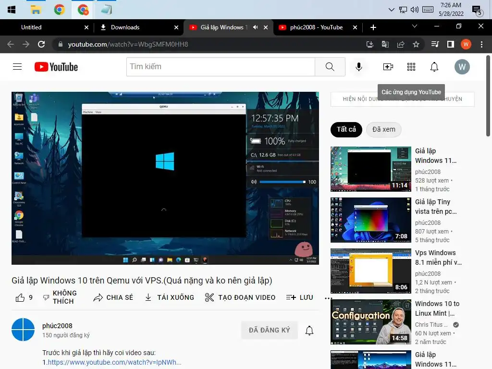
Task: Go forward in browser history
Action: [26, 44]
